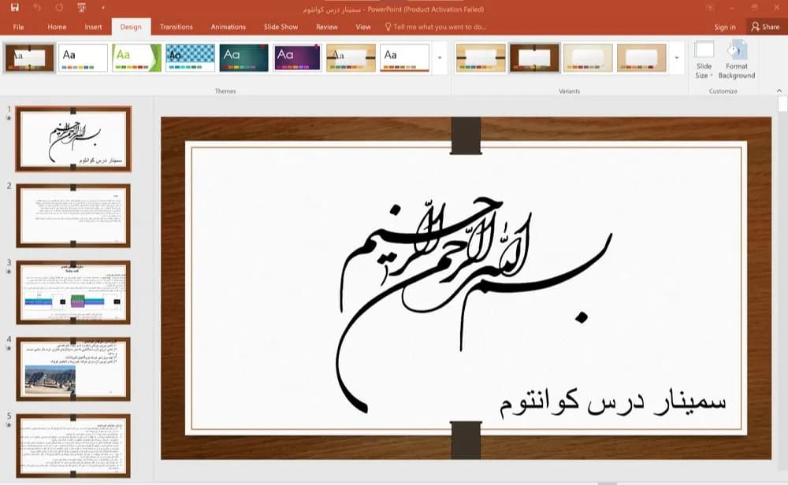Apply the light wood Organic theme thumbnail

point(351,57)
